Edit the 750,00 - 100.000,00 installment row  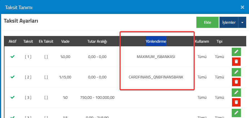tap(236, 93)
